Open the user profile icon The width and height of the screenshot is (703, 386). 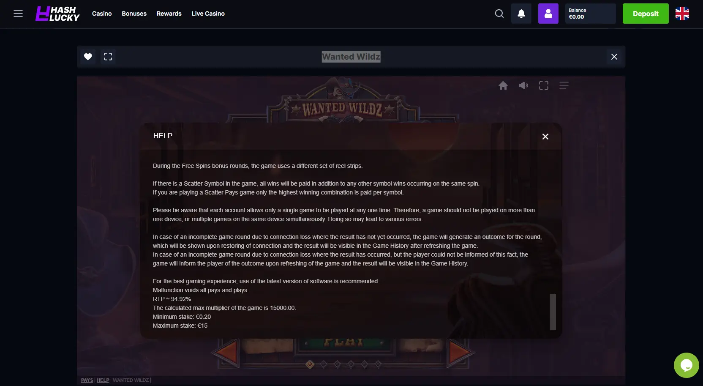548,14
